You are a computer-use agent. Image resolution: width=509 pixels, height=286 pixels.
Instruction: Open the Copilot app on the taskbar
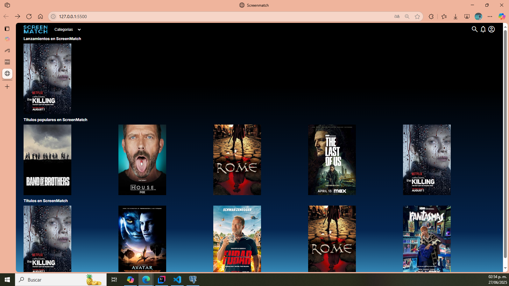[x=131, y=280]
